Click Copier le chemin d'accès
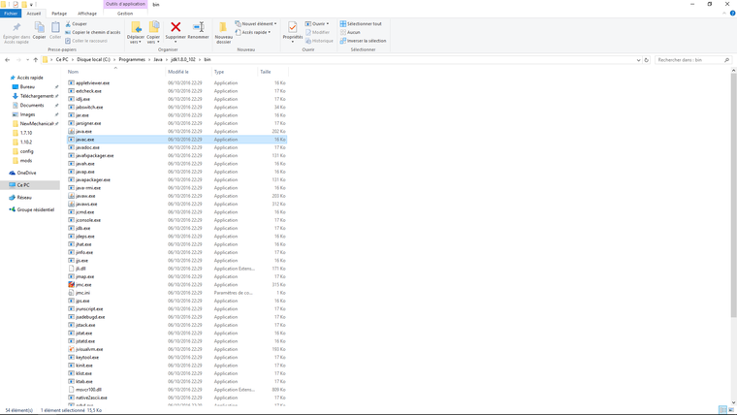The height and width of the screenshot is (415, 737). pos(95,32)
